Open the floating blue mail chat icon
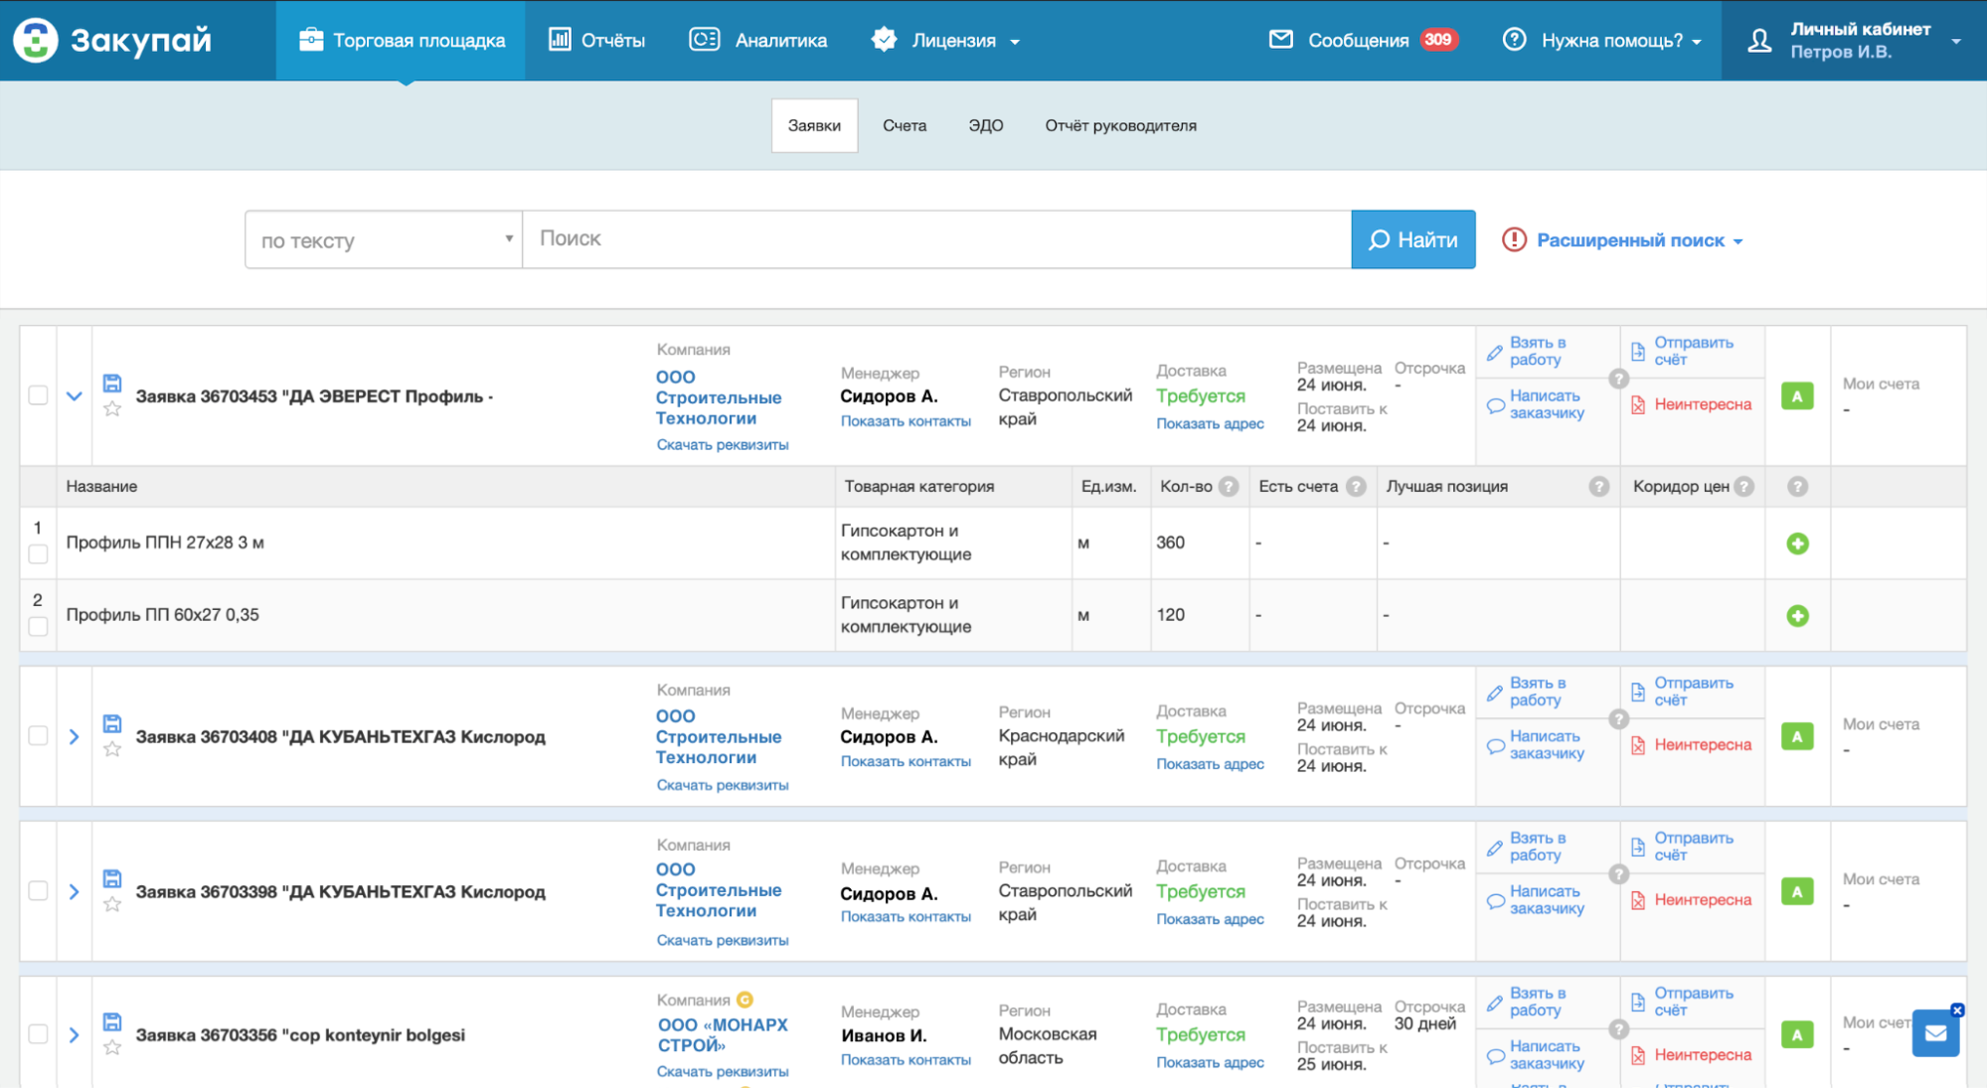The height and width of the screenshot is (1089, 1987). click(x=1935, y=1033)
